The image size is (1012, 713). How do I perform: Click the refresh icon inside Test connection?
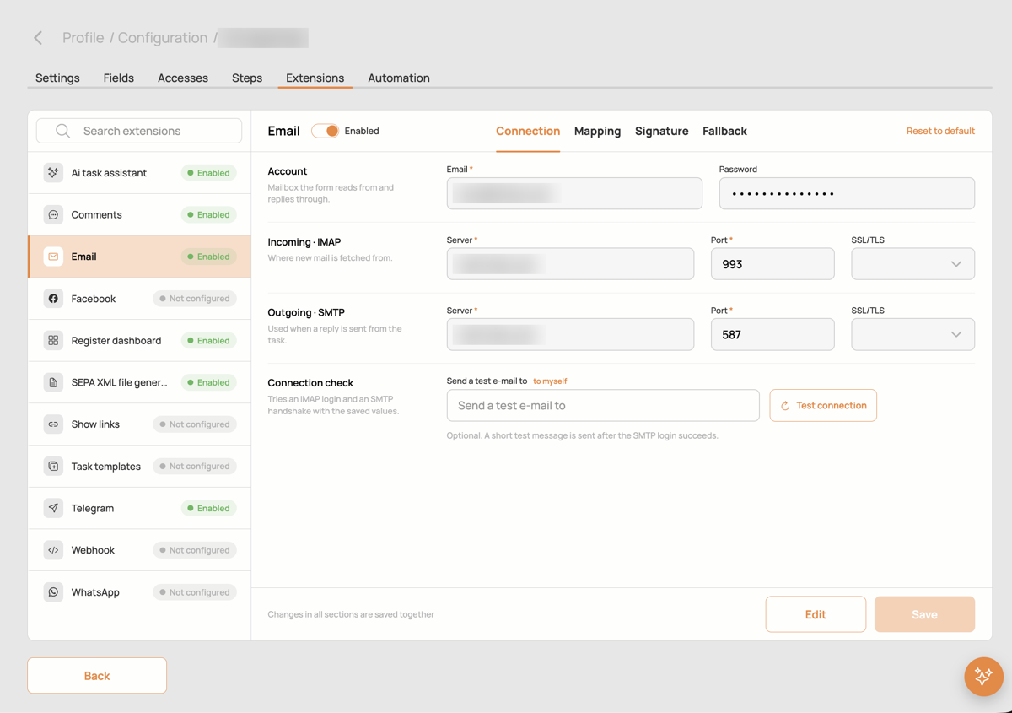[x=785, y=406]
